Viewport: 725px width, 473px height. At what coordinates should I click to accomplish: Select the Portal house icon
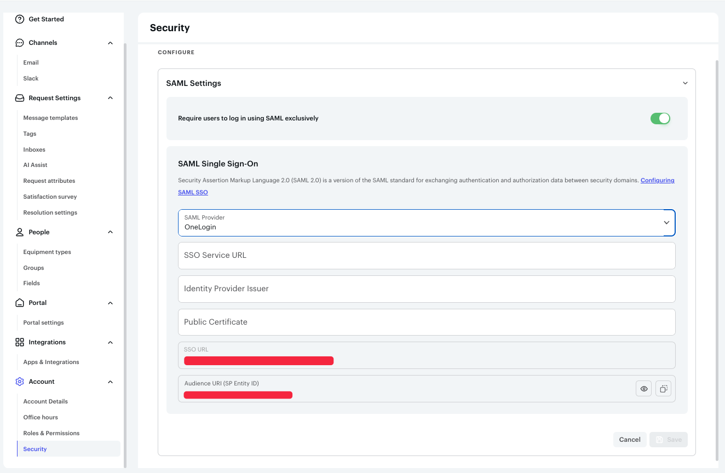coord(20,302)
